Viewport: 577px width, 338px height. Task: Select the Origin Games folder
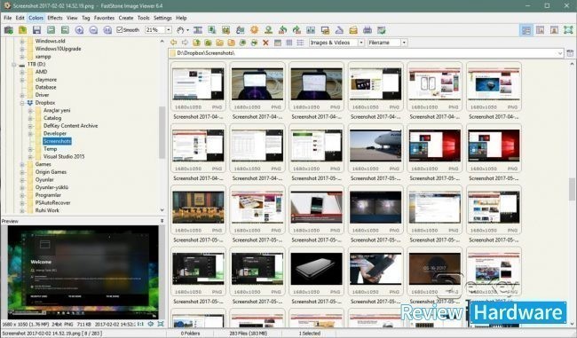[51, 172]
